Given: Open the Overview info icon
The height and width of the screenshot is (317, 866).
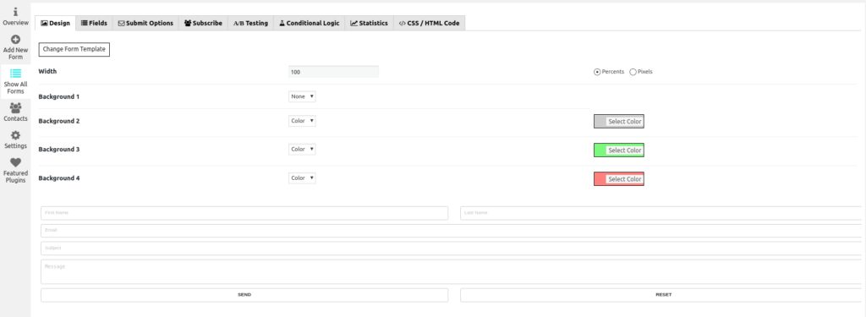Looking at the screenshot, I should [15, 12].
